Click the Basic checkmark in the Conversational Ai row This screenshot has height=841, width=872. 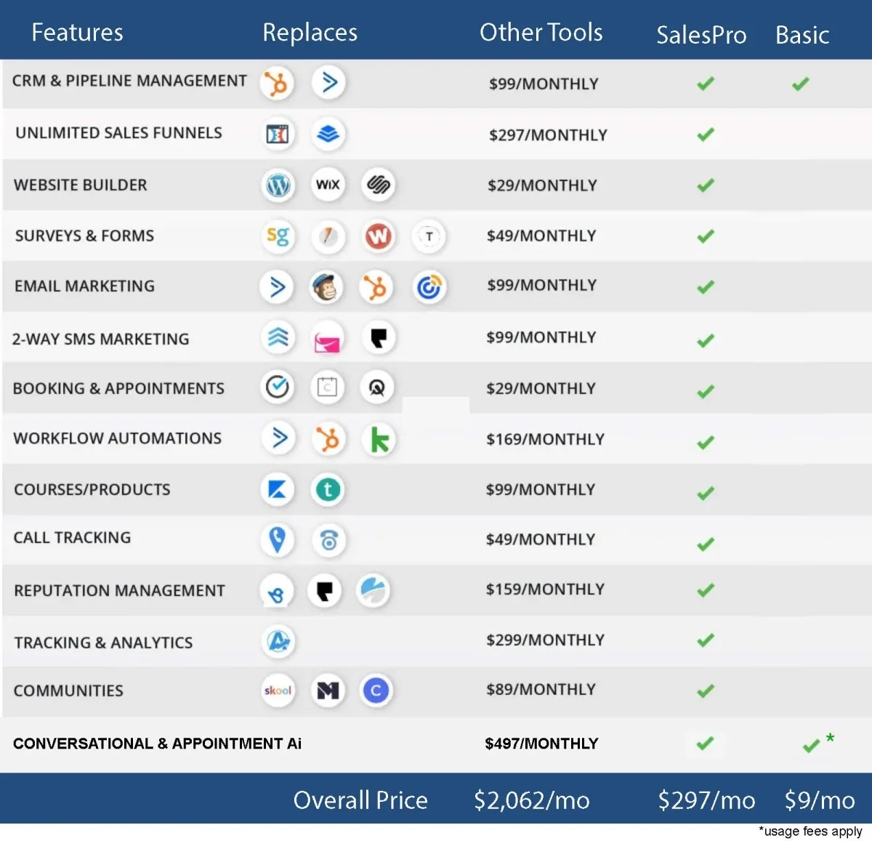click(812, 745)
